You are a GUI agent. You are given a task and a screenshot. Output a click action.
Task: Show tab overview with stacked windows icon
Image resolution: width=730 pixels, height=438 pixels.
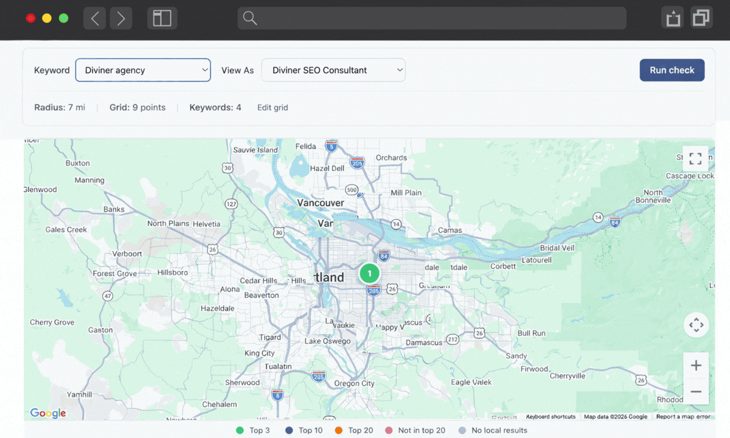click(701, 18)
